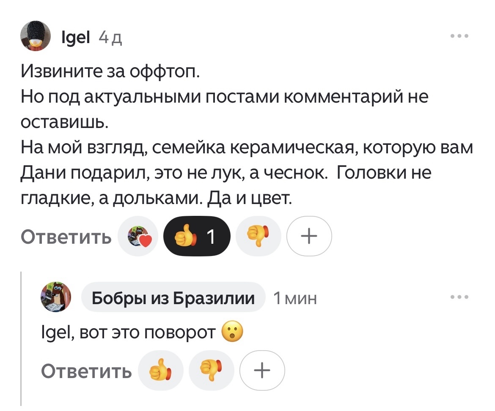
Task: Open the Бобры из Бразилии avatar
Action: [x=56, y=297]
